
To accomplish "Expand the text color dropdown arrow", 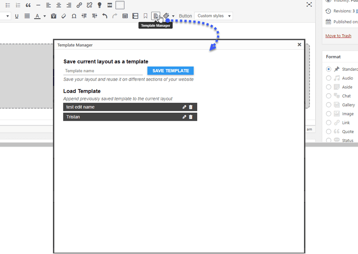I will [x=44, y=16].
